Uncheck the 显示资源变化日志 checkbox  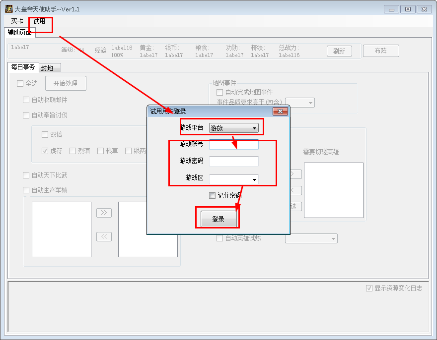coord(369,288)
